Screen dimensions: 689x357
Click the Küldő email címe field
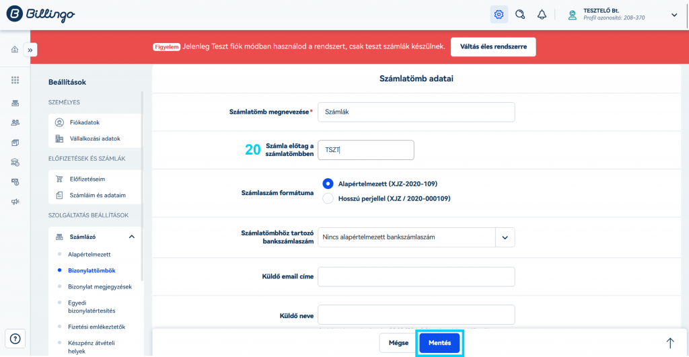[416, 276]
